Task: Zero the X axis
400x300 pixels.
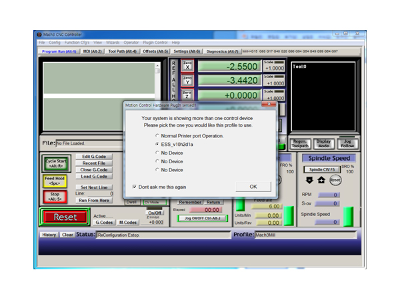Action: pyautogui.click(x=187, y=67)
